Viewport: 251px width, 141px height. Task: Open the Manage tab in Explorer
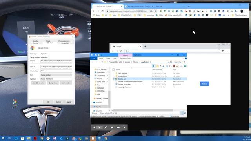[125, 55]
